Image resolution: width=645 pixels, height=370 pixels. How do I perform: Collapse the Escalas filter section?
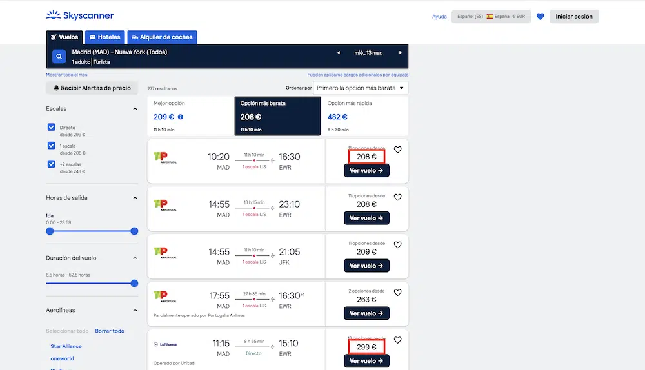pyautogui.click(x=135, y=109)
